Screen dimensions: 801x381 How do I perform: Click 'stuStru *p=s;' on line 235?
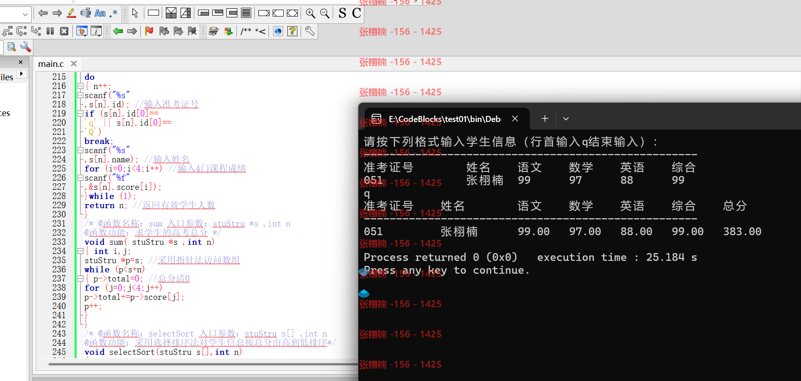coord(114,260)
